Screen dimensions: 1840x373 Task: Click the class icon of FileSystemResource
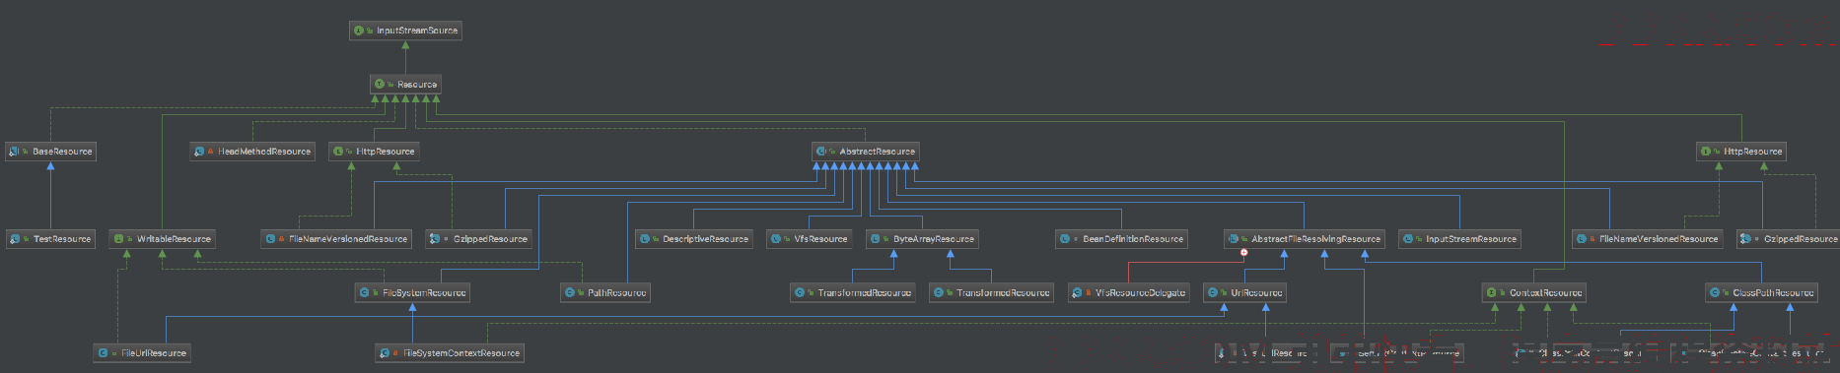pos(365,293)
